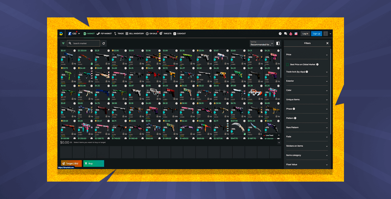
Task: Open the F2F Market tab
Action: (x=104, y=34)
